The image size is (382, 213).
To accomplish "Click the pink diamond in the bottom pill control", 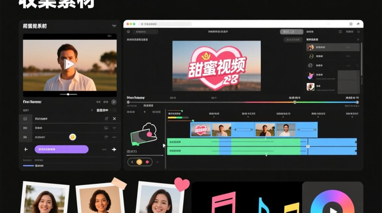I will [147, 162].
